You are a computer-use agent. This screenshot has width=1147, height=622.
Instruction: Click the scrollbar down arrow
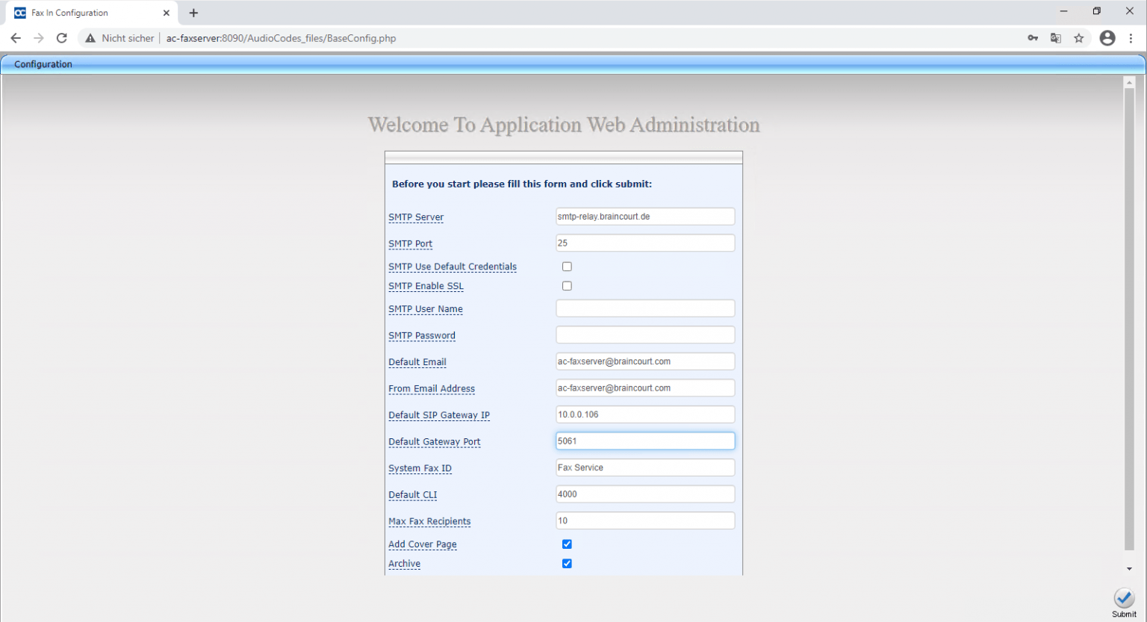tap(1130, 568)
